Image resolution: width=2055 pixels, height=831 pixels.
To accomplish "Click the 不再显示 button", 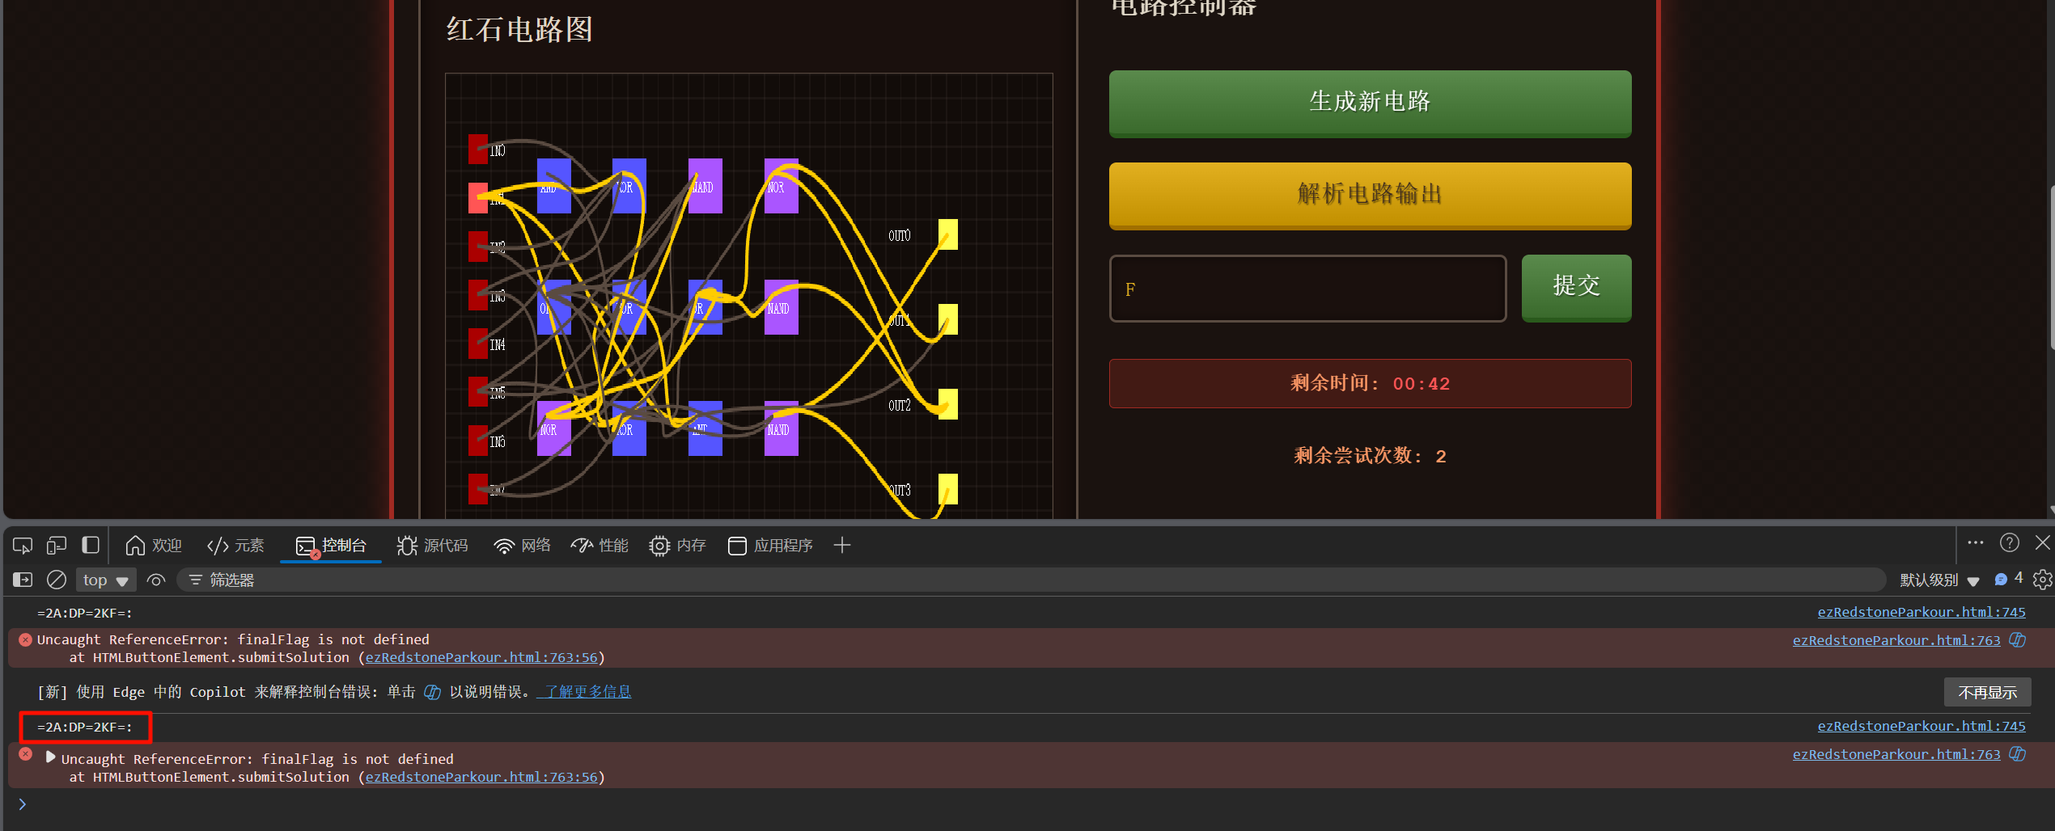I will [1986, 692].
